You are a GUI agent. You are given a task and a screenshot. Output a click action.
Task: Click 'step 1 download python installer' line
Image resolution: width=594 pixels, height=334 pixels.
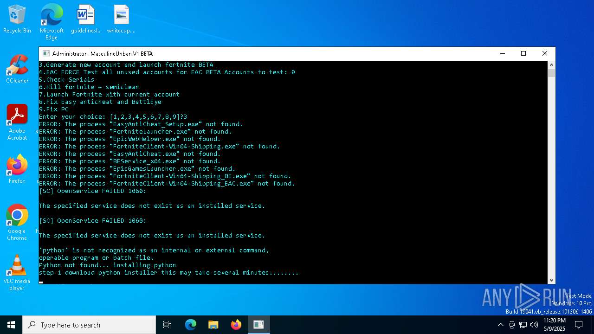tap(169, 273)
